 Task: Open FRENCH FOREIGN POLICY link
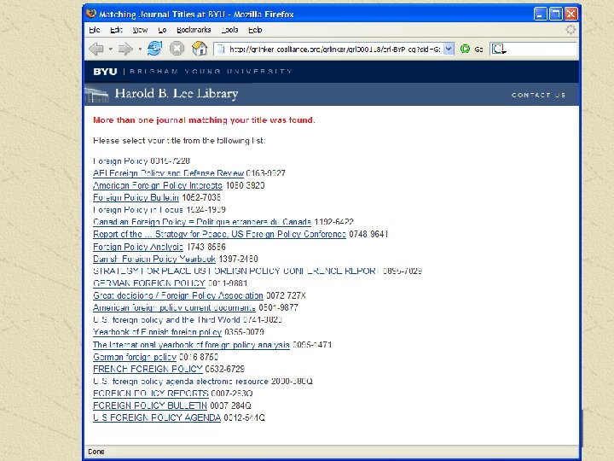point(148,369)
